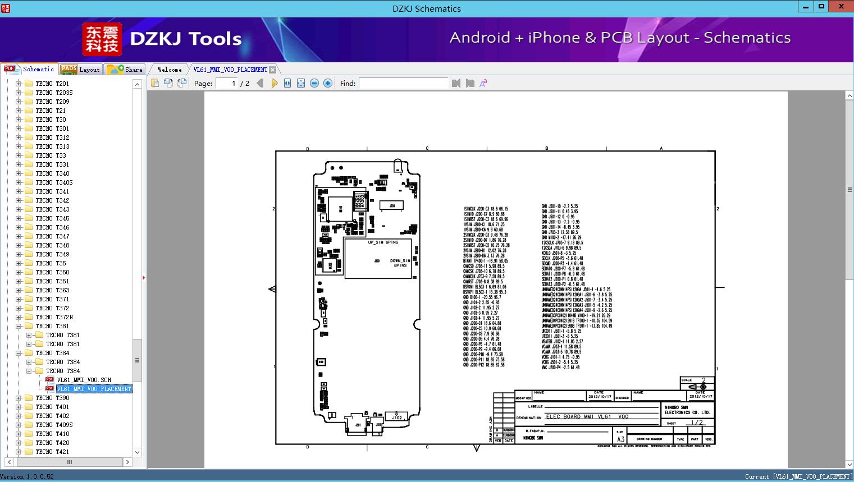Expand the TECNO T372N folder
Image resolution: width=854 pixels, height=482 pixels.
(x=19, y=317)
